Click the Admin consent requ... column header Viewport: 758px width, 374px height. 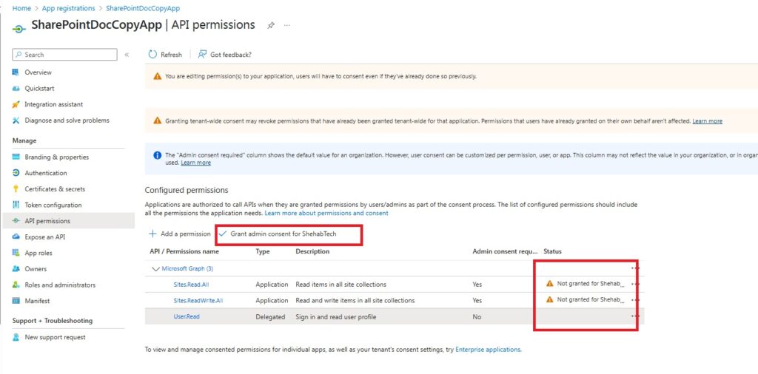505,251
